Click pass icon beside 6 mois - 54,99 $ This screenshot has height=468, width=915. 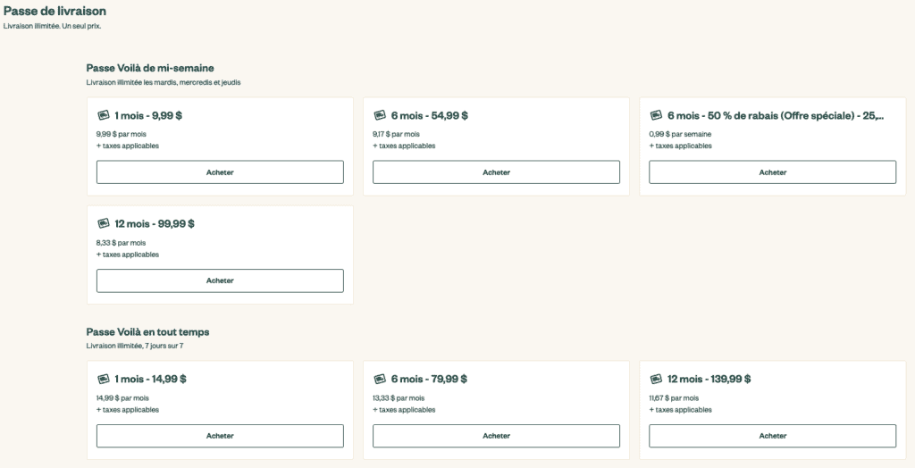[379, 115]
